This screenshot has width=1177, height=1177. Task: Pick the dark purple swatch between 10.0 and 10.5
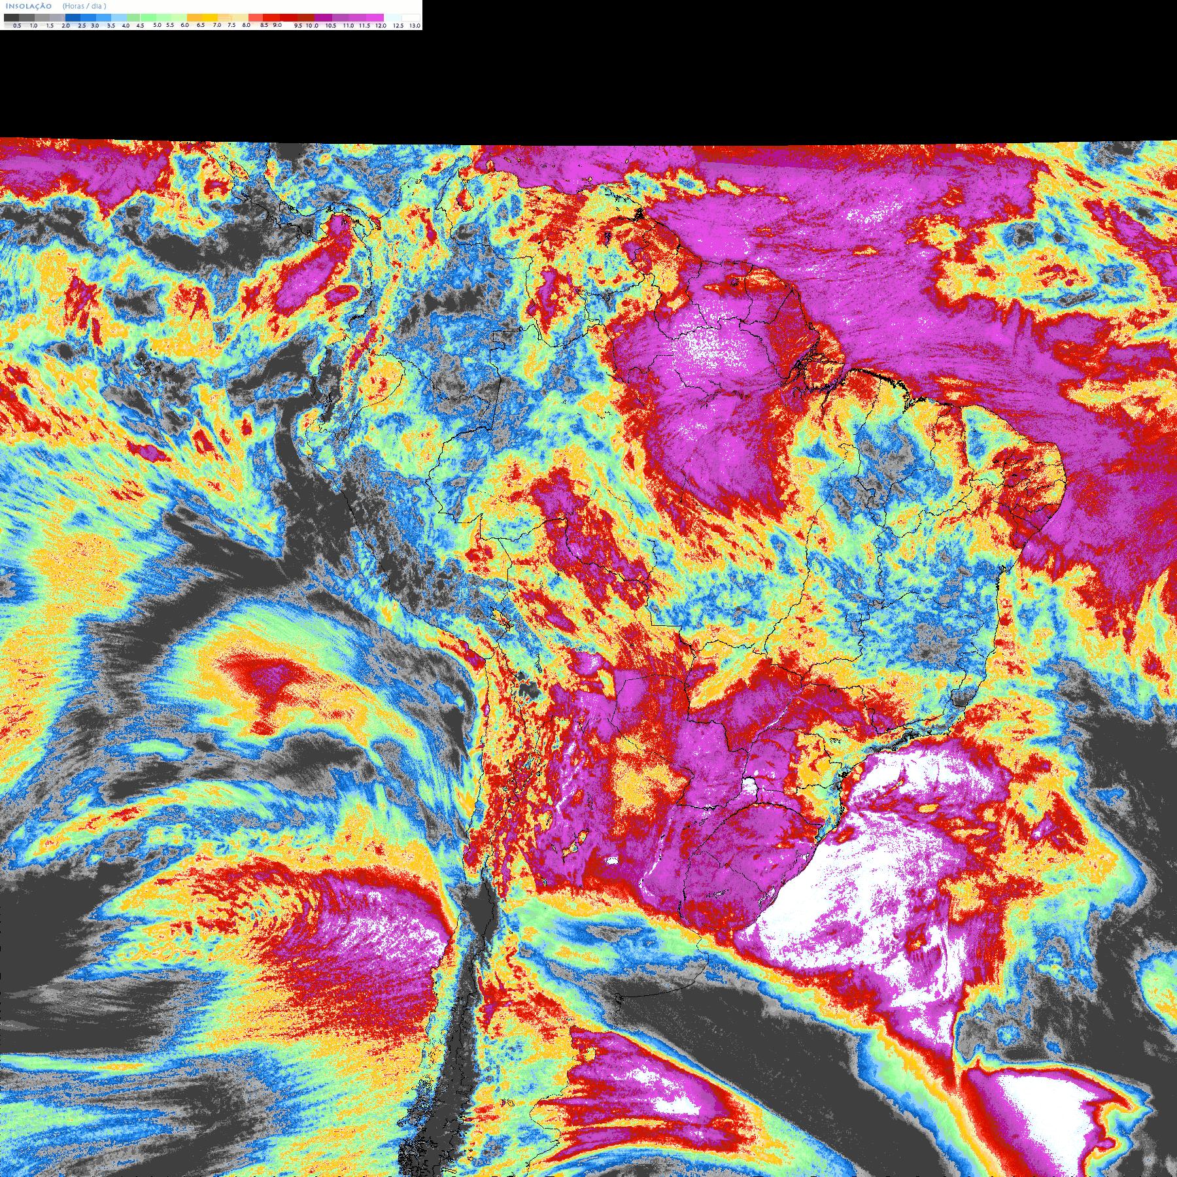click(x=323, y=18)
